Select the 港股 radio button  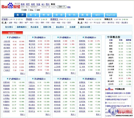coord(36,10)
